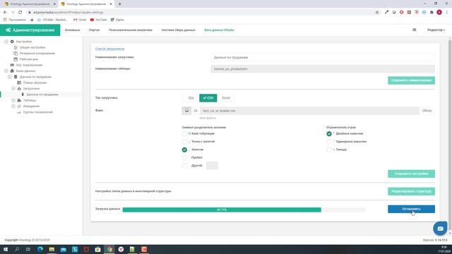
Task: Select Excel loader type
Action: click(x=226, y=98)
